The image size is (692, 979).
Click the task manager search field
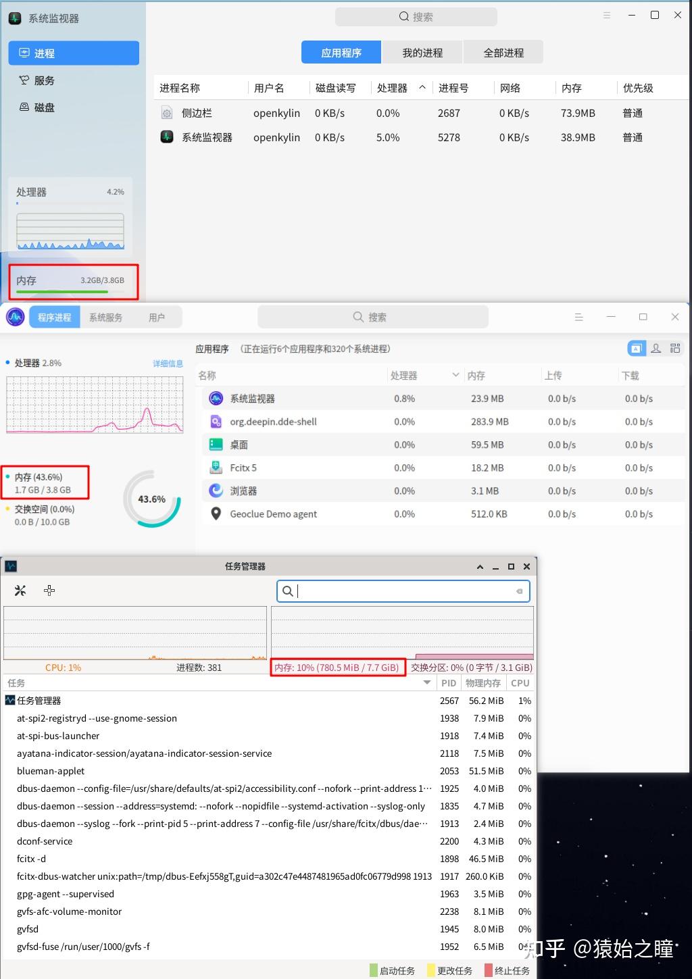(403, 591)
